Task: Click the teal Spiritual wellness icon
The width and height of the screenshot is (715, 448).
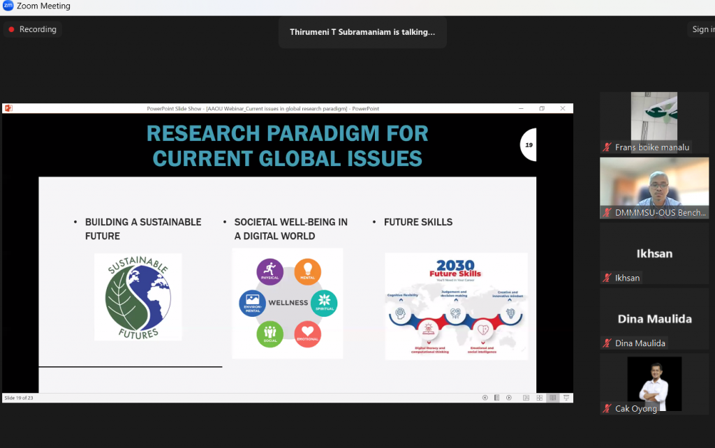Action: (324, 303)
